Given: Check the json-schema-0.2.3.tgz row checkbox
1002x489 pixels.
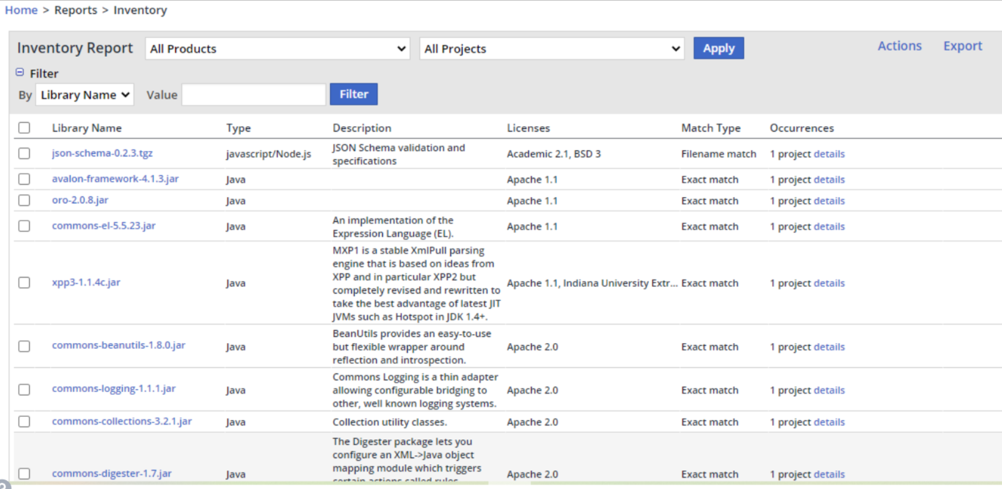Looking at the screenshot, I should click(x=24, y=153).
